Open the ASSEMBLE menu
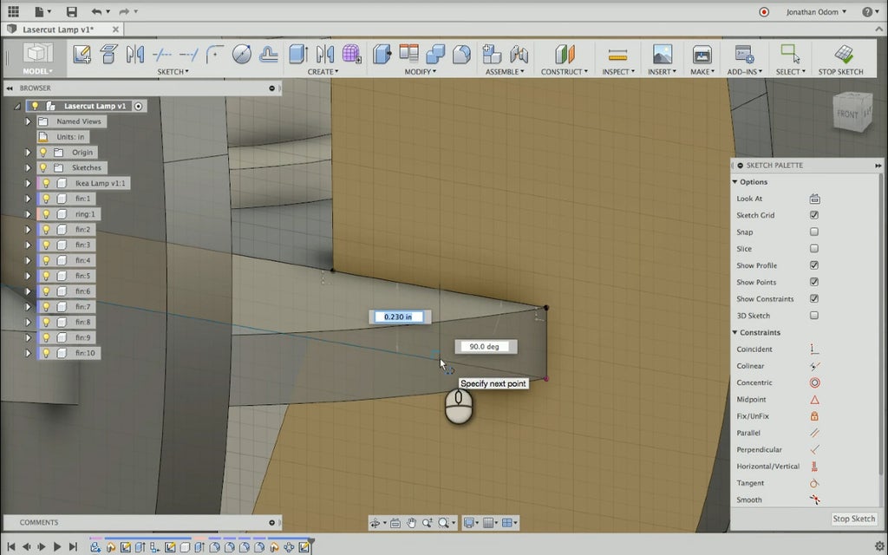 tap(505, 72)
